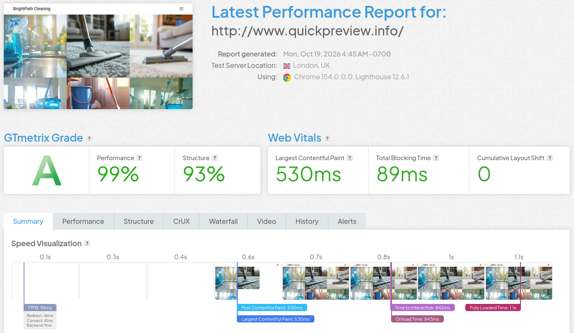Click the 93% Structure score

[x=204, y=174]
